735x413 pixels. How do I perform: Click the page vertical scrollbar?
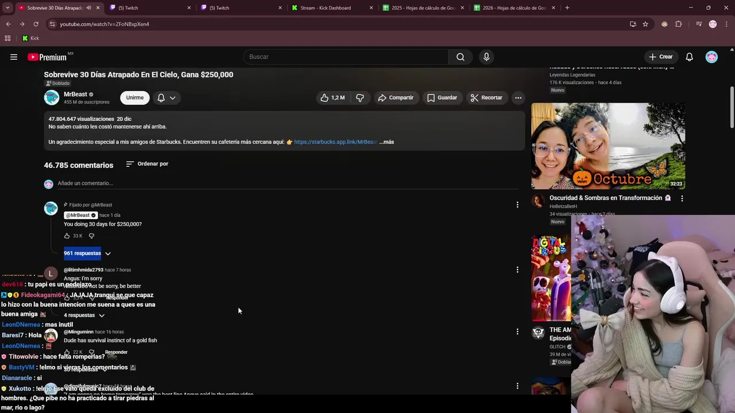[732, 107]
